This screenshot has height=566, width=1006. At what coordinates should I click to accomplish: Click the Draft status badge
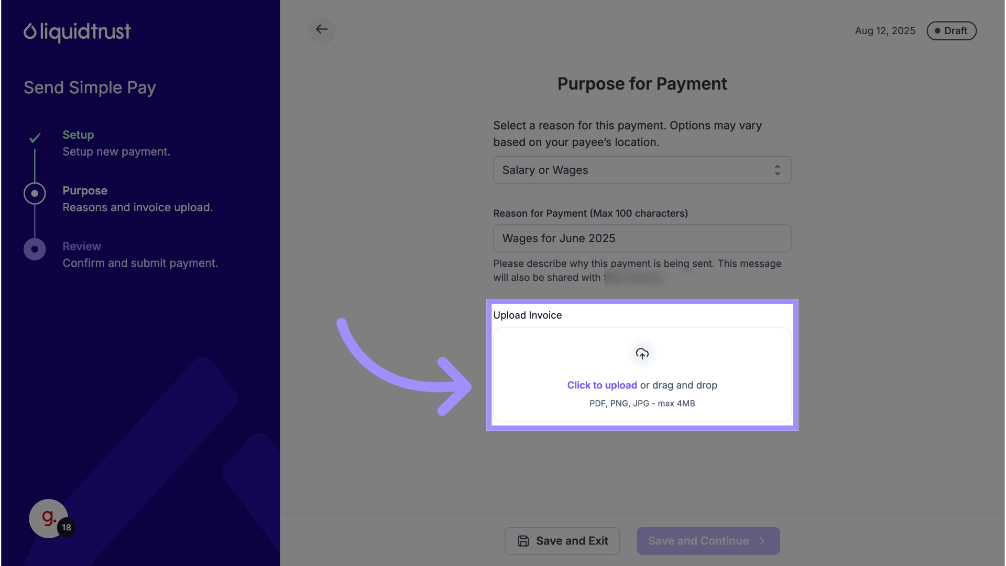tap(951, 31)
